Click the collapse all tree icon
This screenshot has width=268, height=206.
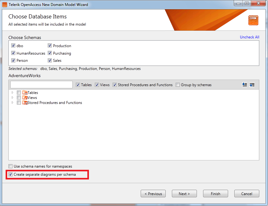pos(252,85)
